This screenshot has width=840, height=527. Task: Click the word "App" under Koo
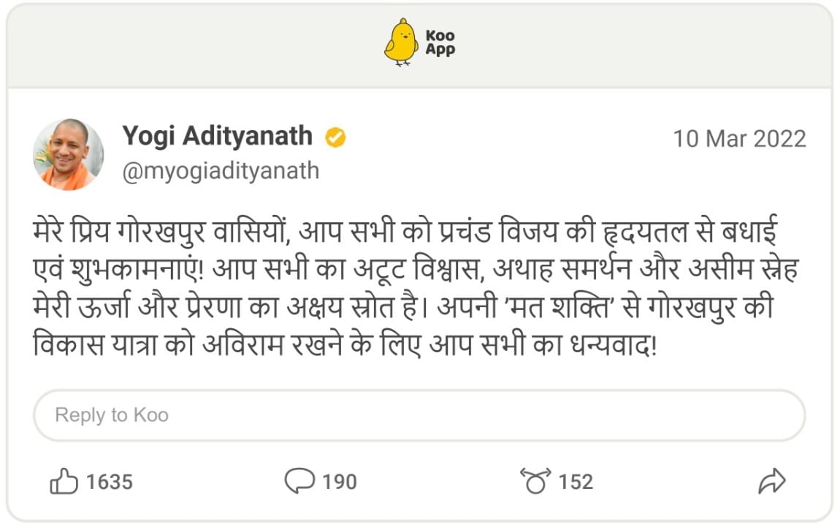click(x=440, y=50)
